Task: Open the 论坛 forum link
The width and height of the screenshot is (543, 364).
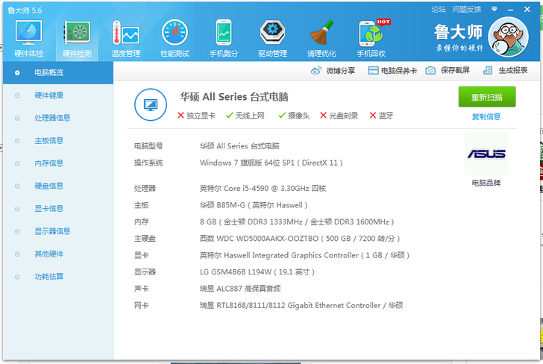Action: click(x=439, y=10)
